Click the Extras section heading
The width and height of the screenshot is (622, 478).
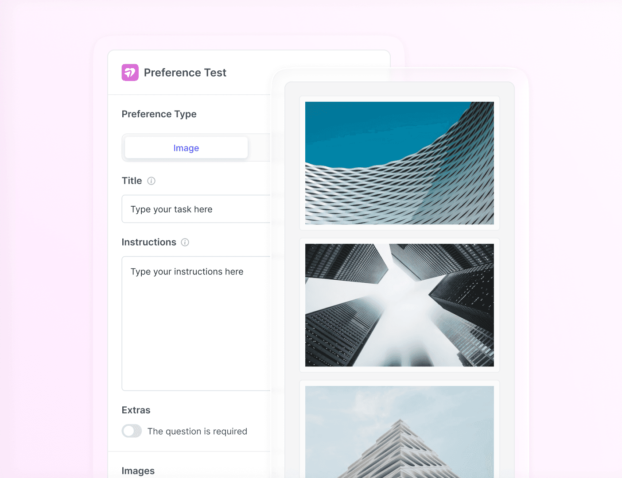136,410
